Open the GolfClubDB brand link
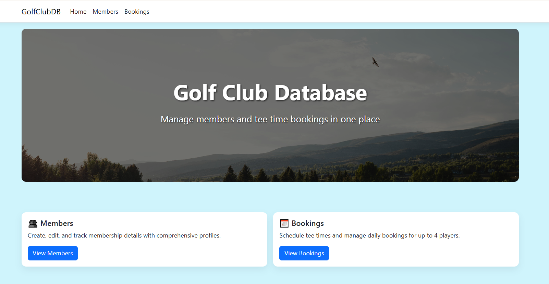 coord(41,12)
